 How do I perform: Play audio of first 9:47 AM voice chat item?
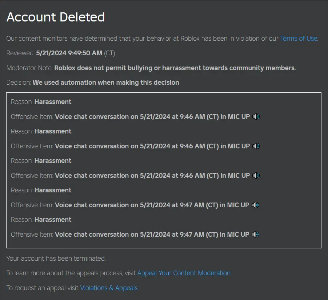pos(255,205)
